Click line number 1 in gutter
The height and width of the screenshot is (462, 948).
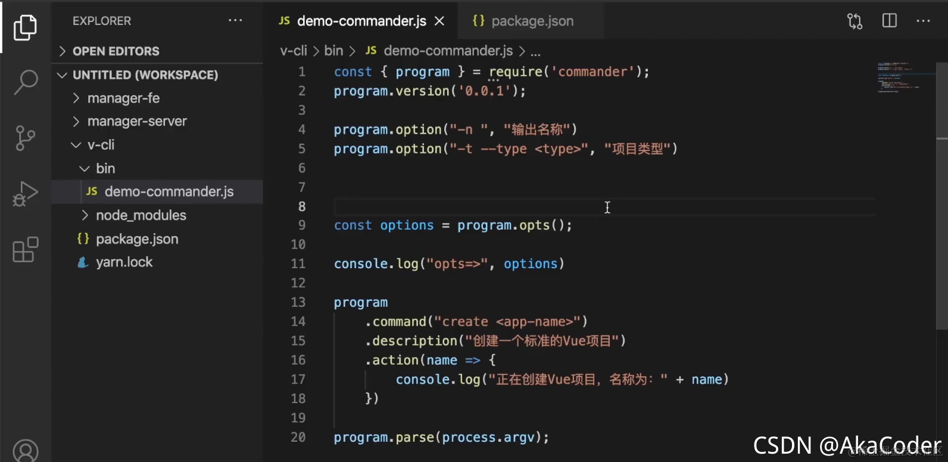click(302, 72)
